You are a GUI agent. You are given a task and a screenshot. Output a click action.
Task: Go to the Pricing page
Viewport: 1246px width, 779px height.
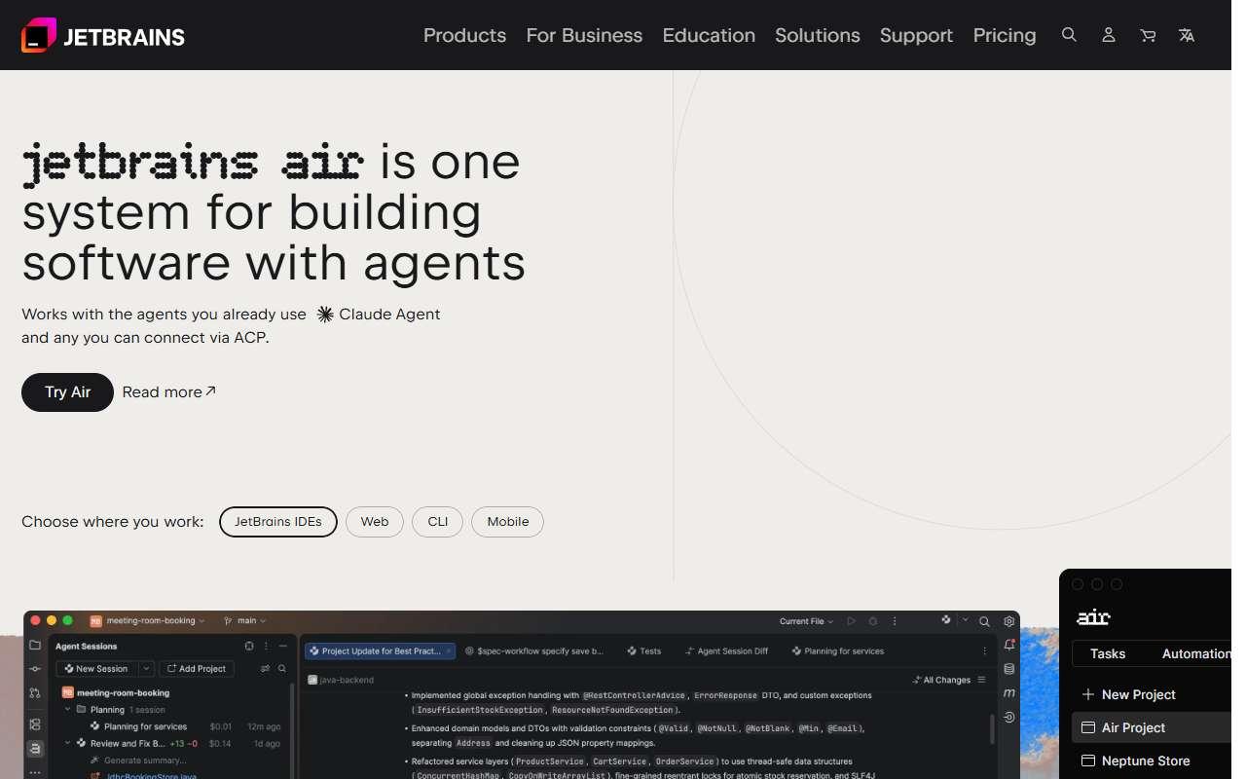[x=1005, y=35]
